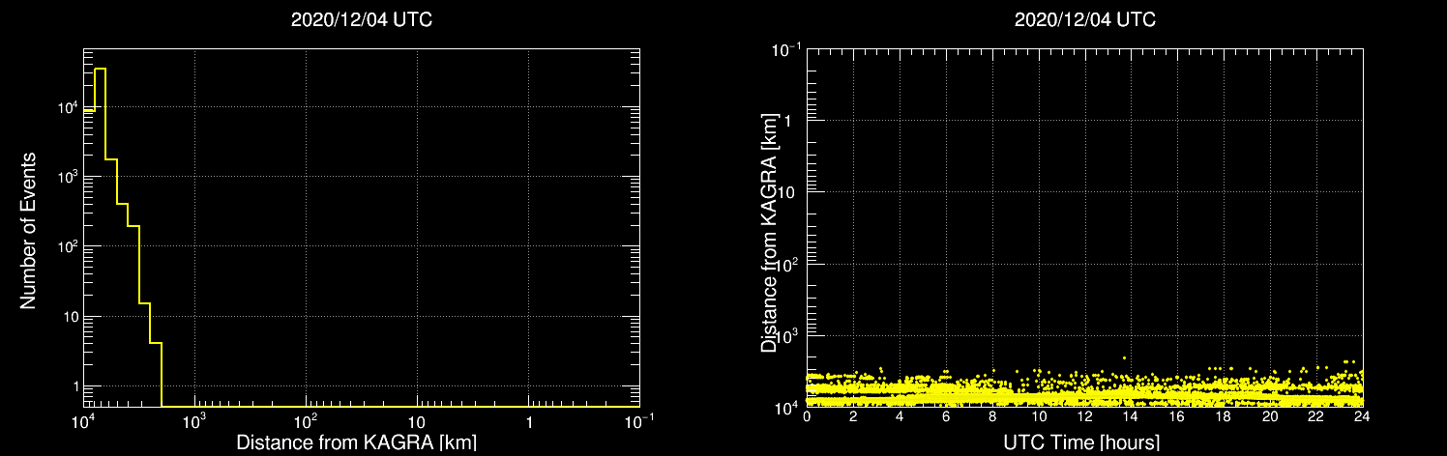This screenshot has height=456, width=1447.
Task: Click the hour 20 tick on UTC Time axis
Action: tap(1270, 417)
